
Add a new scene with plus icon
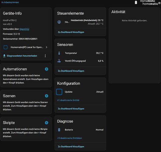tap(46, 96)
